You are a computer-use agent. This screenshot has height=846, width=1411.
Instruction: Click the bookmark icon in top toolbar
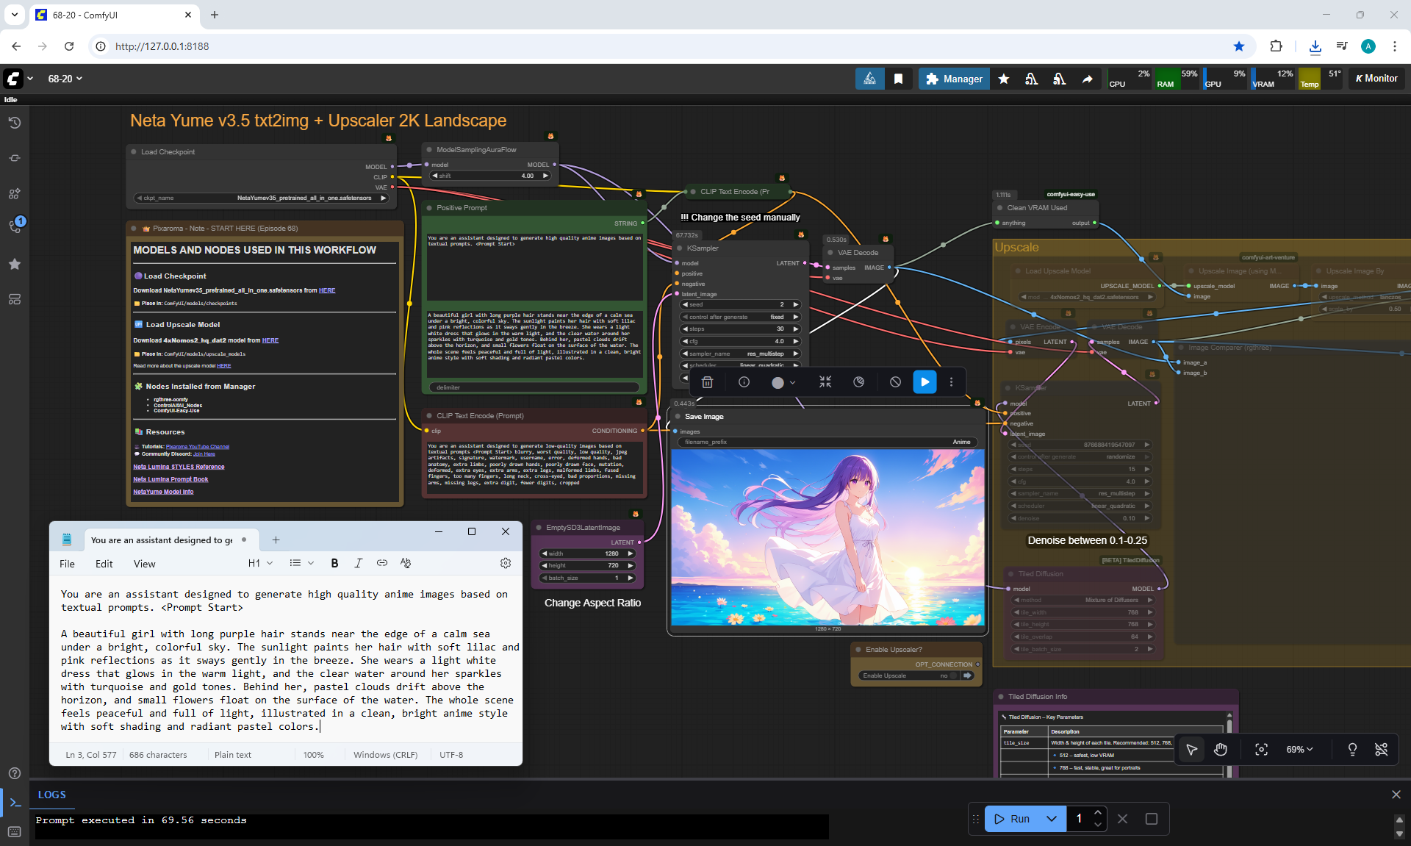(x=898, y=79)
